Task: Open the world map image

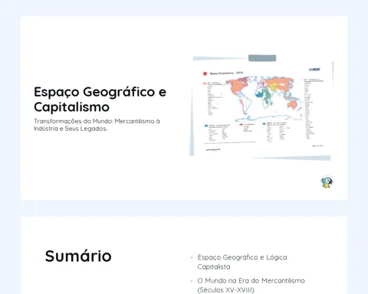Action: tap(261, 108)
